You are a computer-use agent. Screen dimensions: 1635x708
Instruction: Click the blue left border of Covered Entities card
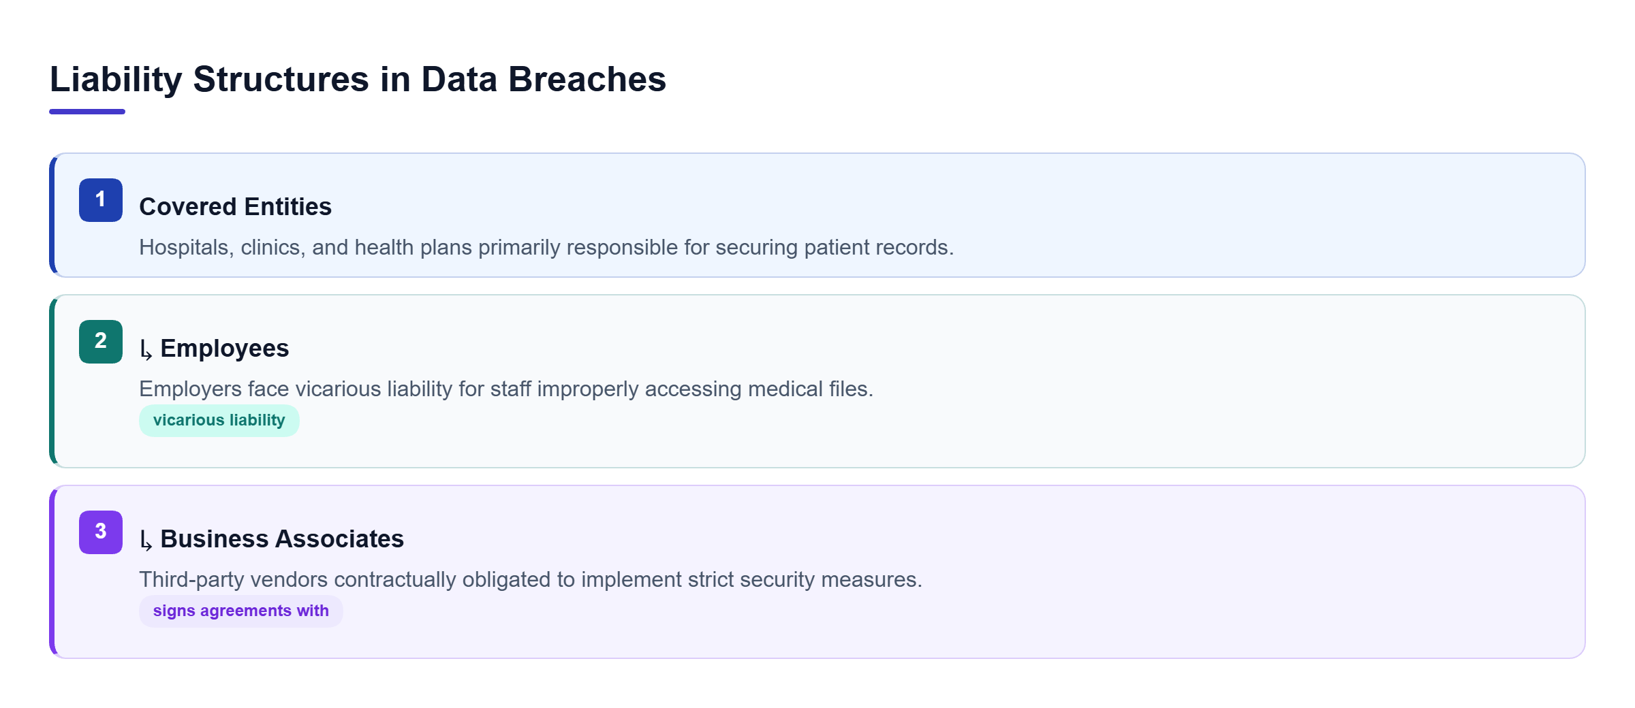tap(52, 215)
